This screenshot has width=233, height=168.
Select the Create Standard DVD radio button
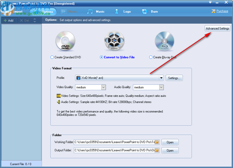[x=52, y=57]
